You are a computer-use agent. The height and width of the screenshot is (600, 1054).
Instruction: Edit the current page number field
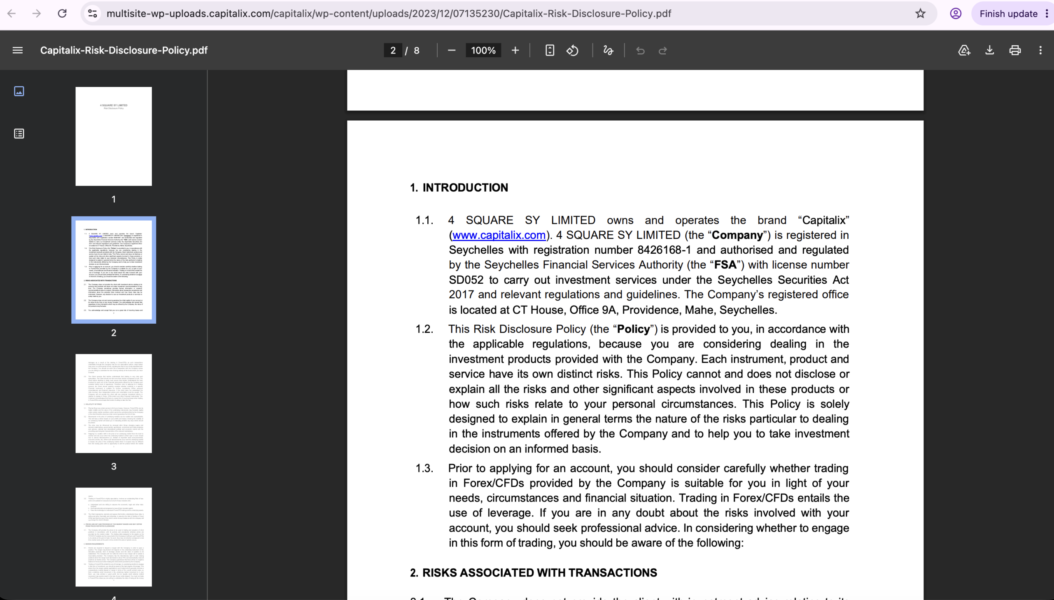[x=393, y=50]
